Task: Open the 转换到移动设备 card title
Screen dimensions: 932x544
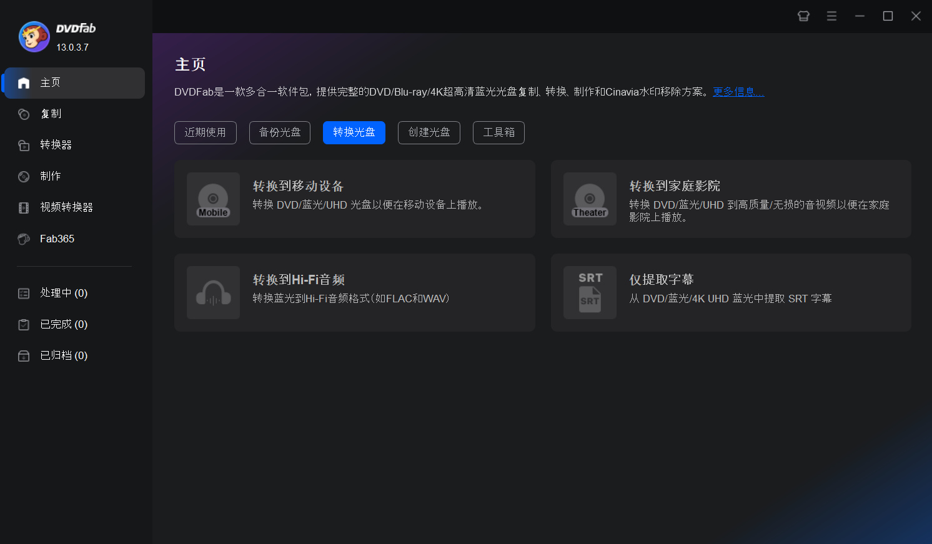Action: [299, 186]
